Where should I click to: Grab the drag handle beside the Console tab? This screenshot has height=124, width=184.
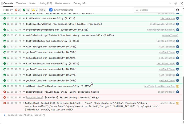pyautogui.click(x=2, y=3)
